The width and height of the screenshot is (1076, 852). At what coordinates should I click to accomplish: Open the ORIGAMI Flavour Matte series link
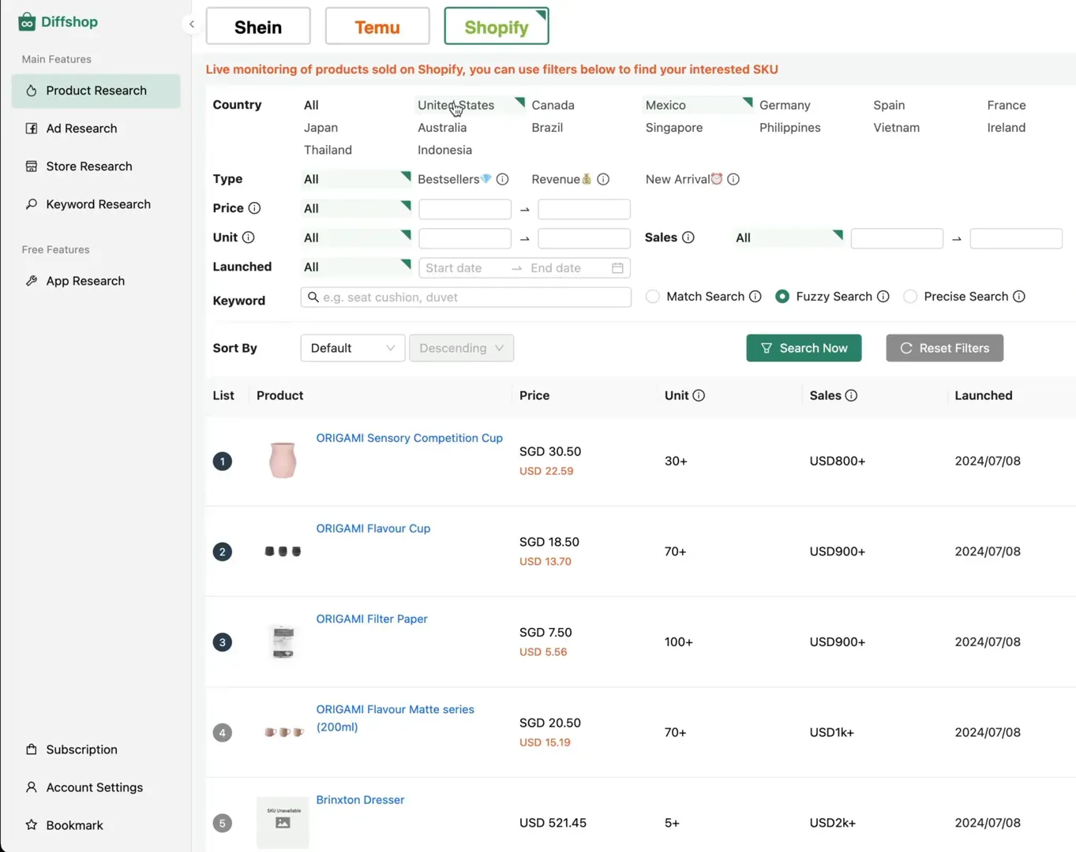tap(395, 718)
